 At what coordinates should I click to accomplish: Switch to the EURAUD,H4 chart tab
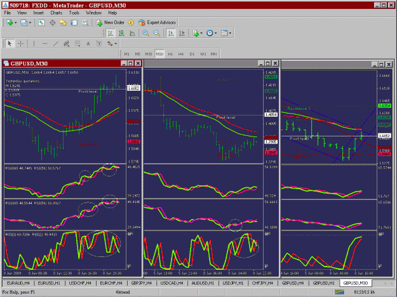pos(18,283)
